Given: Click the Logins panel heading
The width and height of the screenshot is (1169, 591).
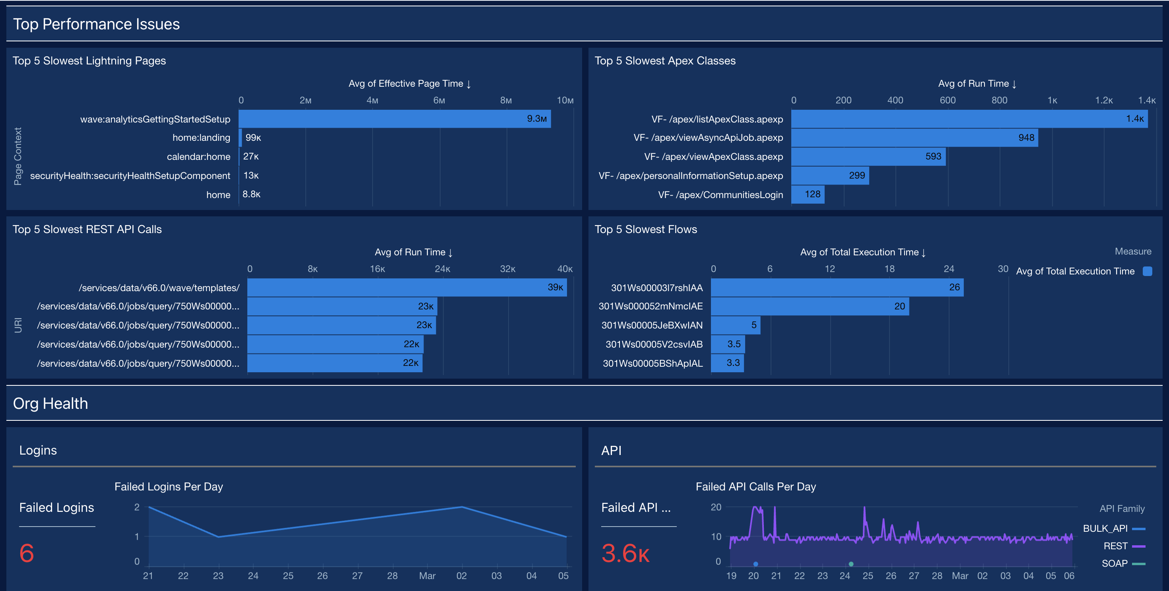Looking at the screenshot, I should tap(38, 450).
